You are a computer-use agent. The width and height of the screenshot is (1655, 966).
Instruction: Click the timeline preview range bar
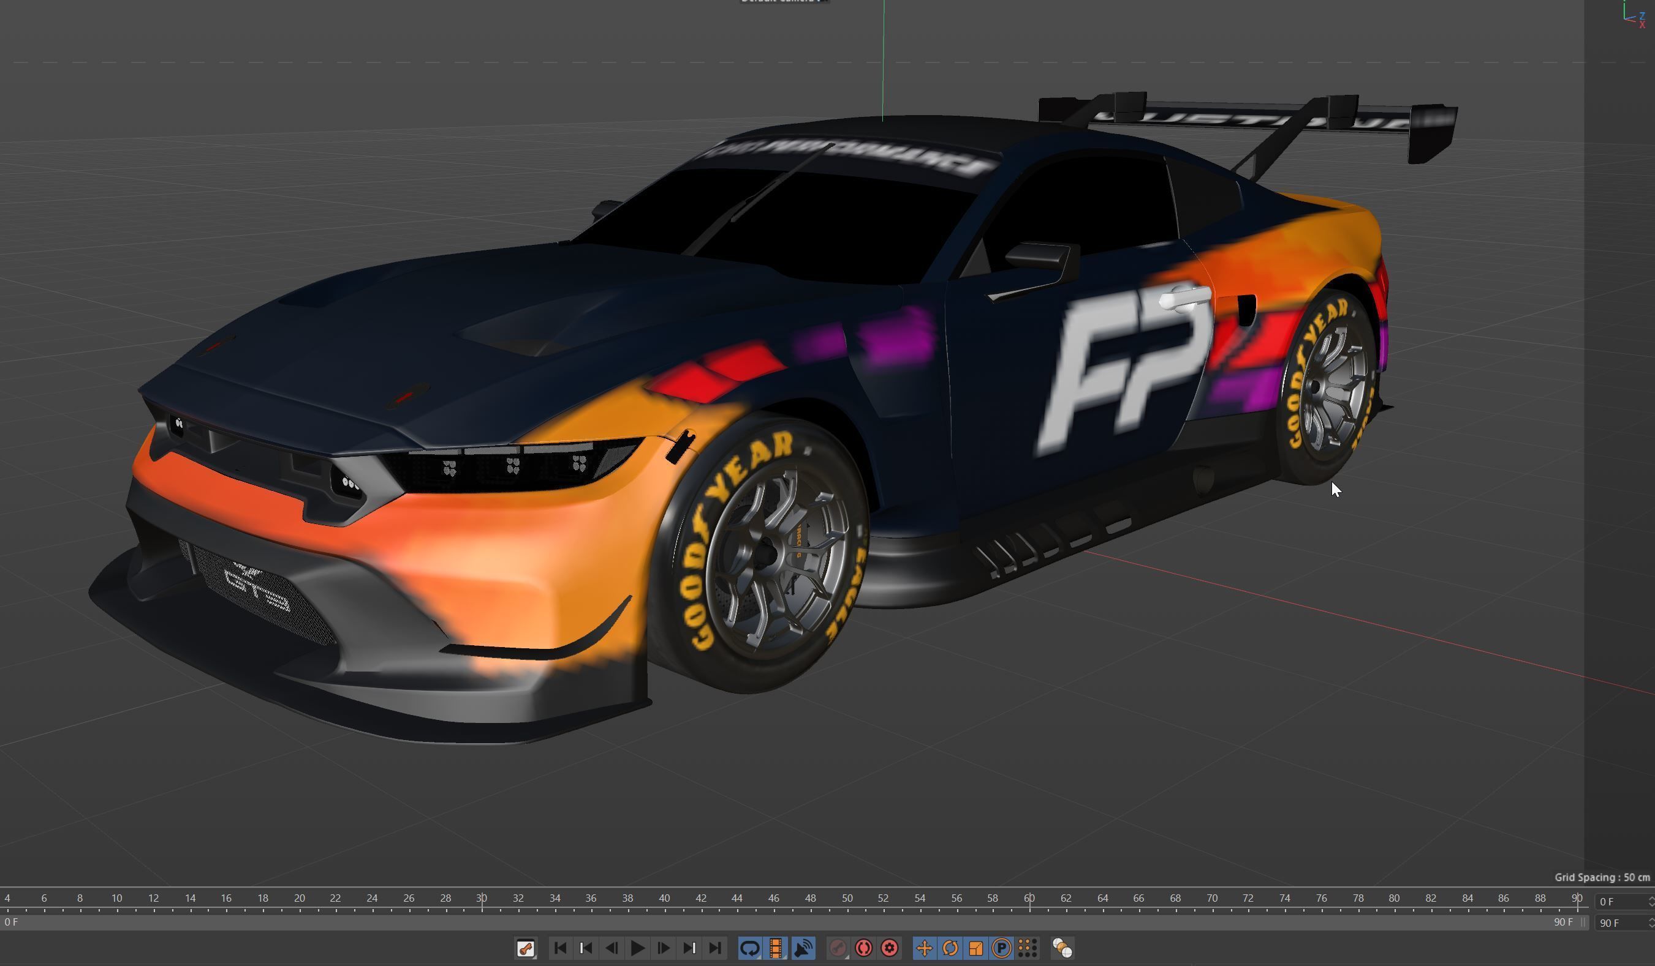[x=793, y=923]
